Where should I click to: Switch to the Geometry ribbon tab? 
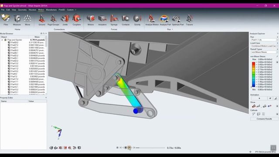(22, 10)
